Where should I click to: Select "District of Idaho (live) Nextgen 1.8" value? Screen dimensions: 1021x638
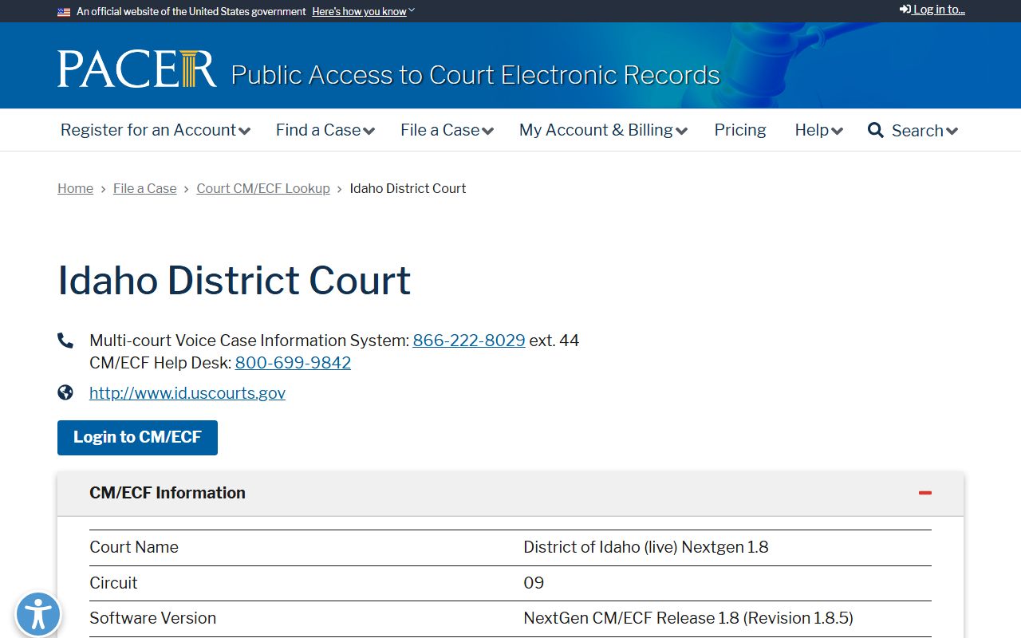(646, 547)
